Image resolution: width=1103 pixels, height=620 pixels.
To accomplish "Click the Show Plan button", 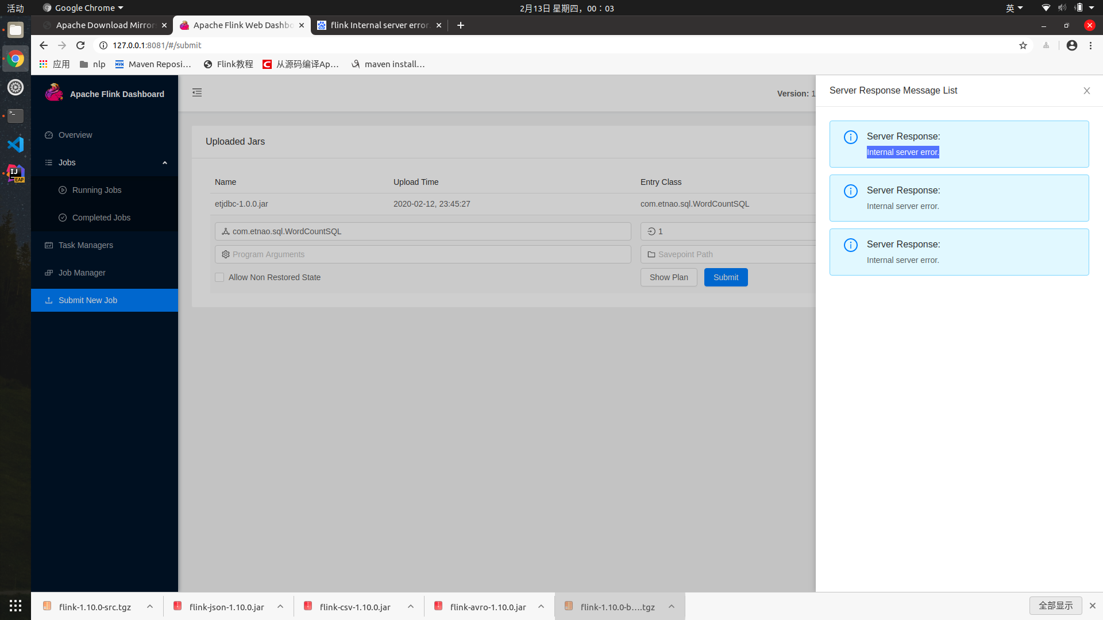I will [x=669, y=277].
